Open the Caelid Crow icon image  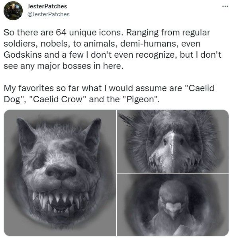(x=173, y=141)
